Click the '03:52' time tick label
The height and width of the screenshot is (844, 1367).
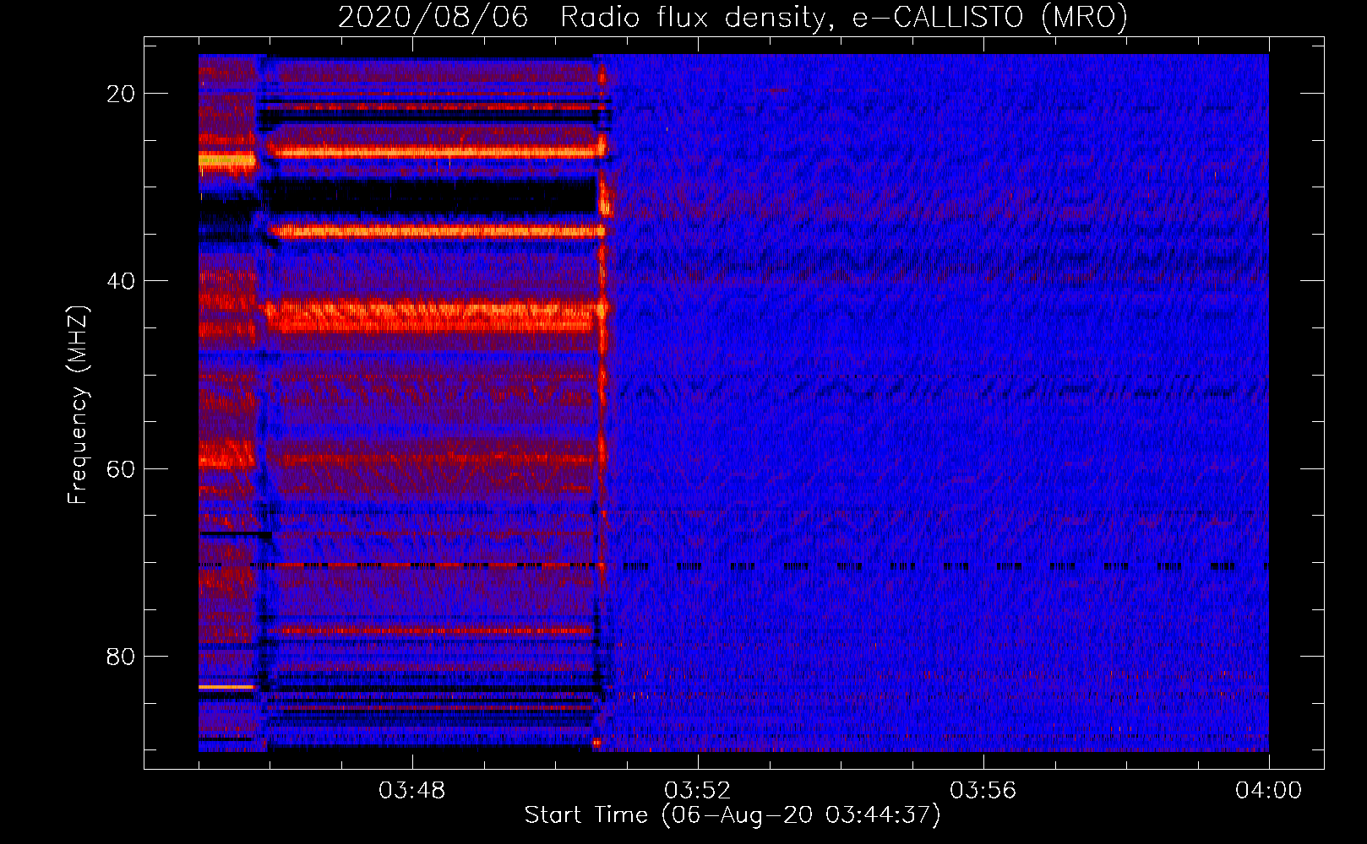697,791
